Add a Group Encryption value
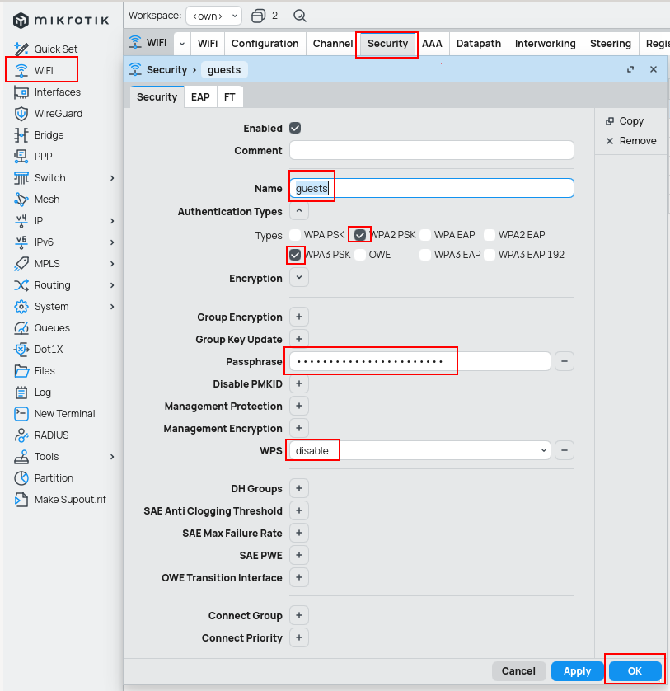670x691 pixels. (x=299, y=317)
